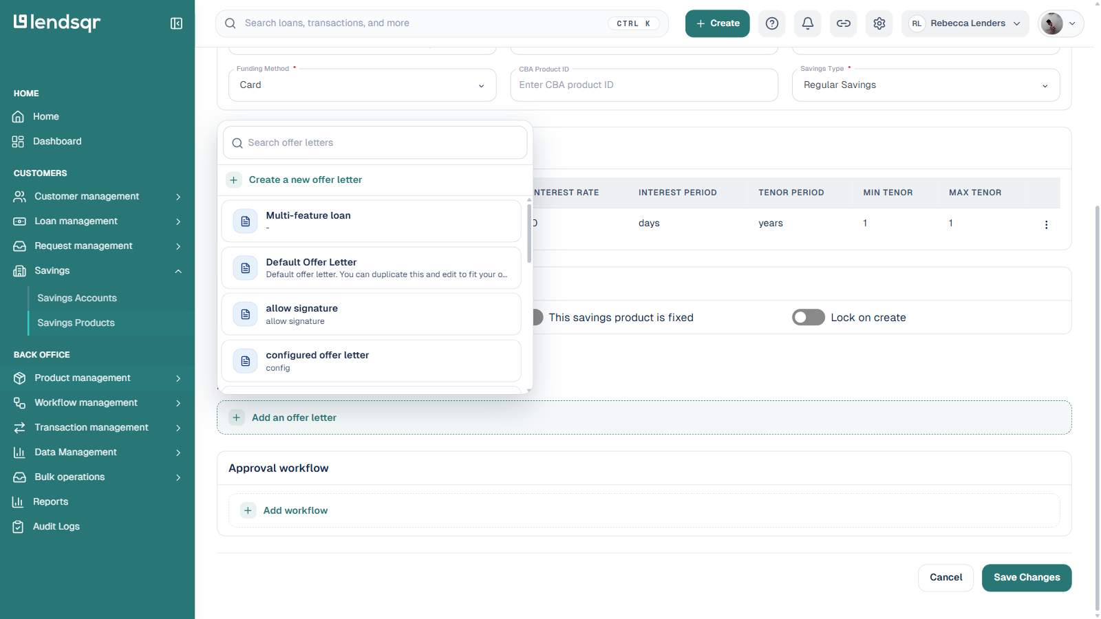Viewport: 1101px width, 619px height.
Task: Toggle Lock on create switch
Action: [809, 317]
